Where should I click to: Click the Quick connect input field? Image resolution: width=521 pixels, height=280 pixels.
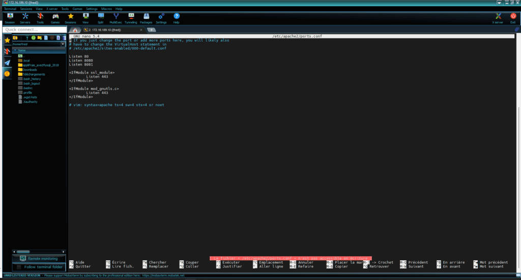(x=34, y=30)
